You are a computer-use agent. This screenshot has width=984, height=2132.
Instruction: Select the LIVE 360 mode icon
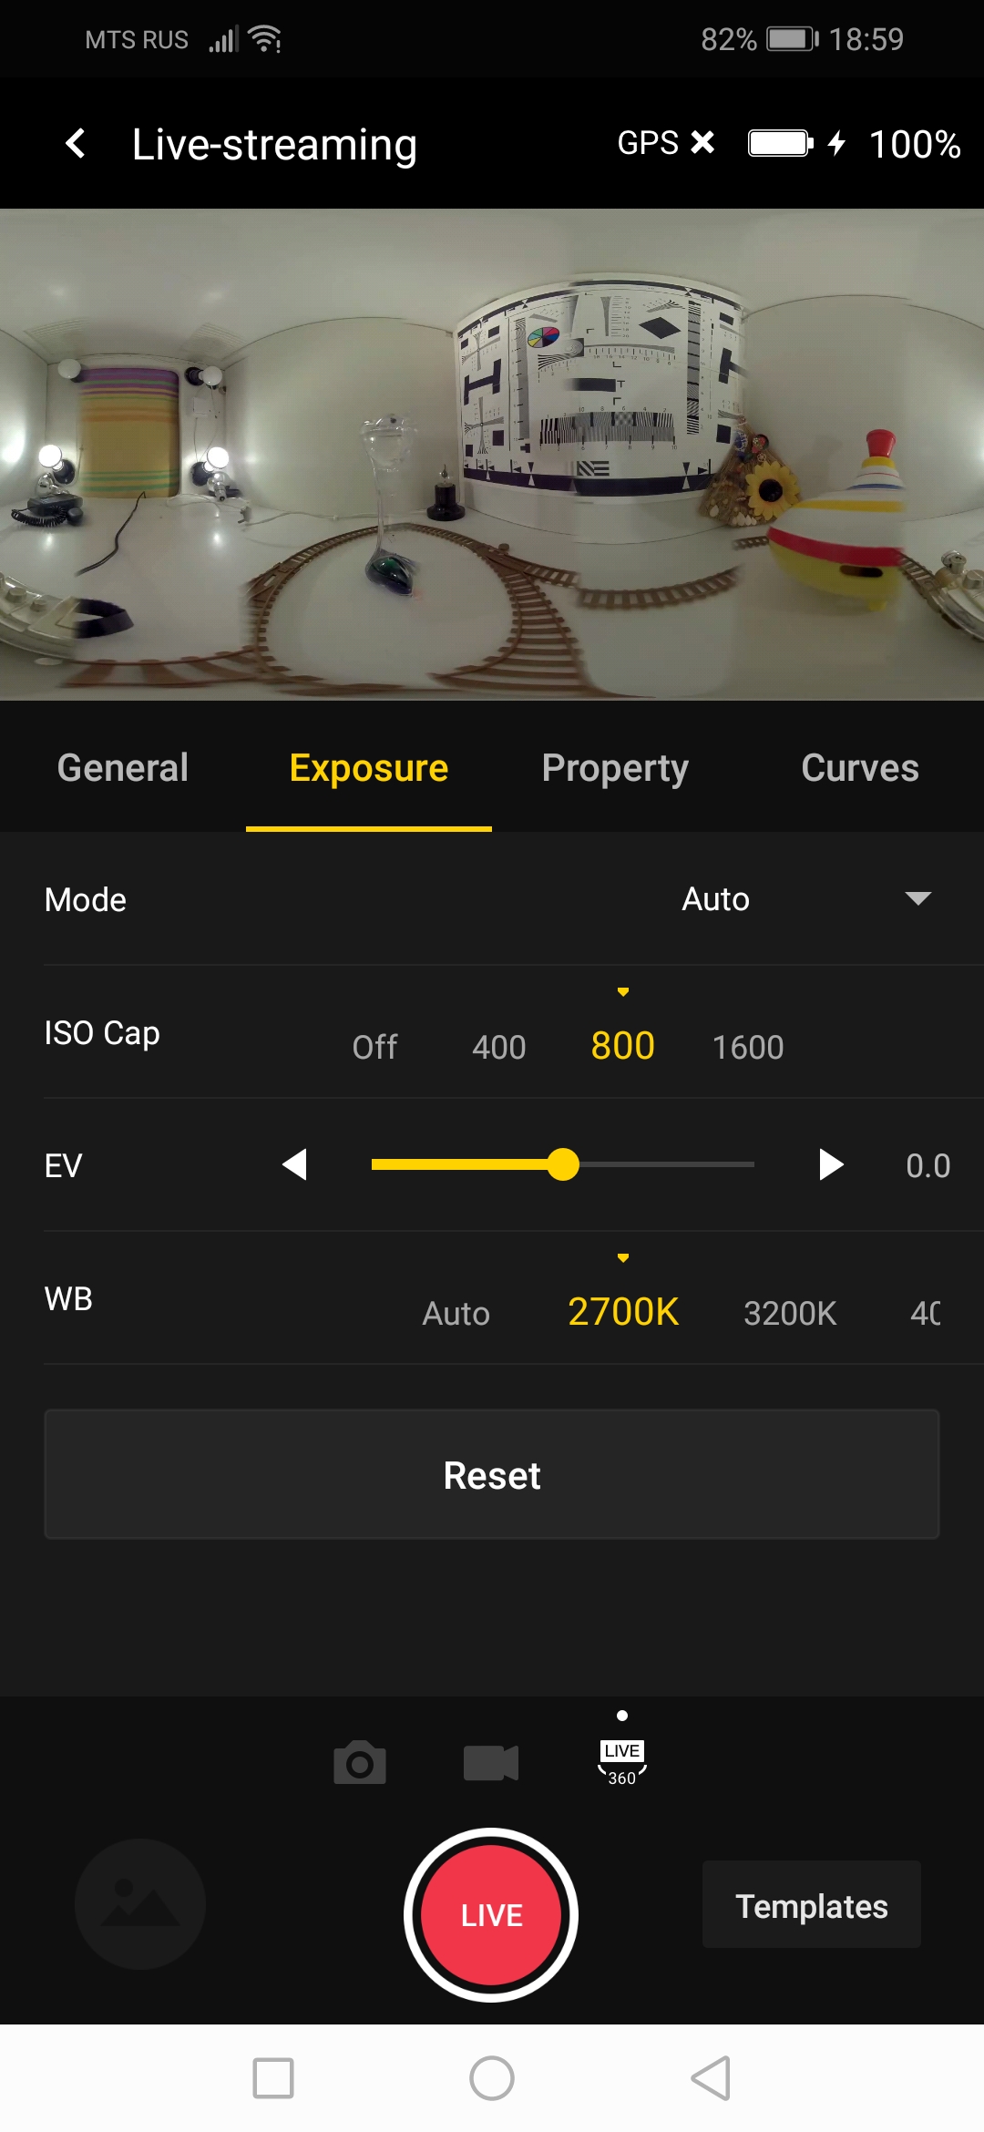pyautogui.click(x=622, y=1763)
